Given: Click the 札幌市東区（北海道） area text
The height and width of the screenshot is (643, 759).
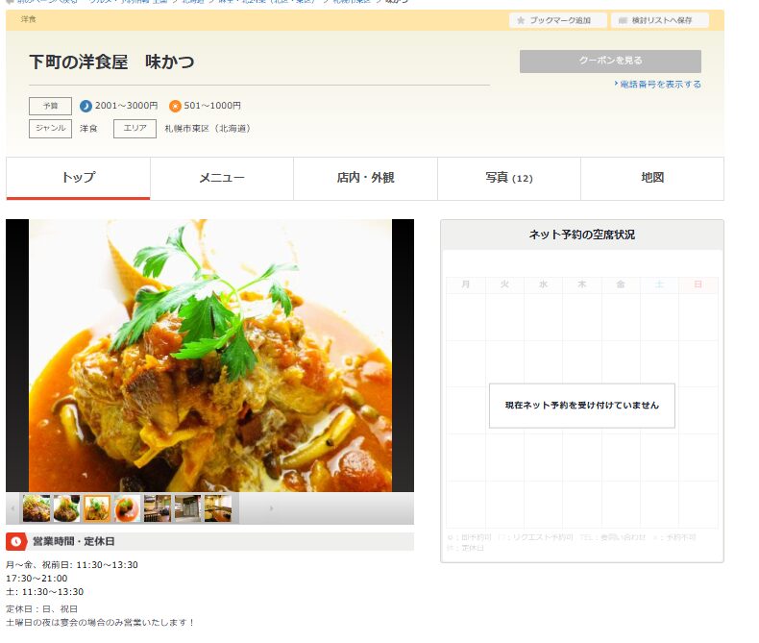Looking at the screenshot, I should pyautogui.click(x=208, y=128).
